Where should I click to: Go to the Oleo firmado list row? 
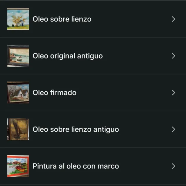tap(116, 93)
